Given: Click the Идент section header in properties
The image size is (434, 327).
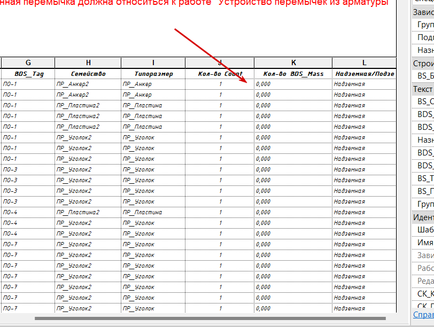Looking at the screenshot, I should point(423,217).
